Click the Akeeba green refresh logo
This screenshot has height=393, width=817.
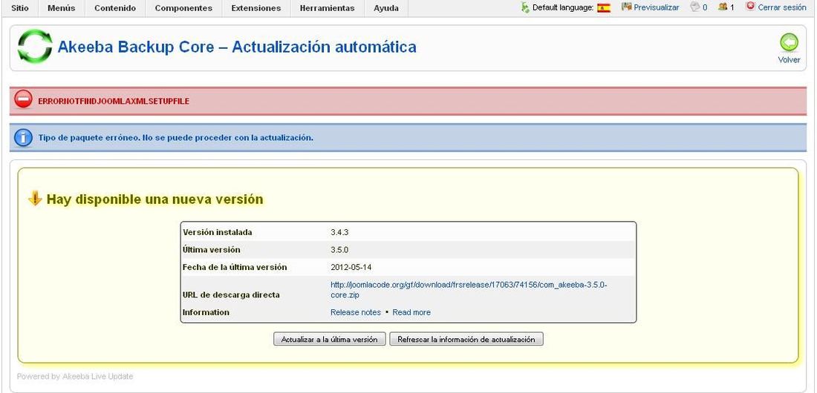(35, 46)
